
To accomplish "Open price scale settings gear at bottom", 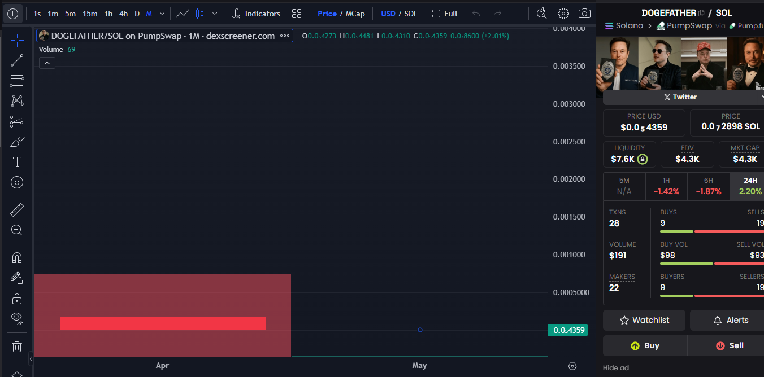I will coord(572,366).
